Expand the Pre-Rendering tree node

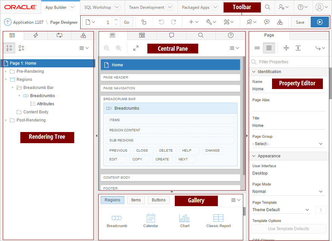6,71
